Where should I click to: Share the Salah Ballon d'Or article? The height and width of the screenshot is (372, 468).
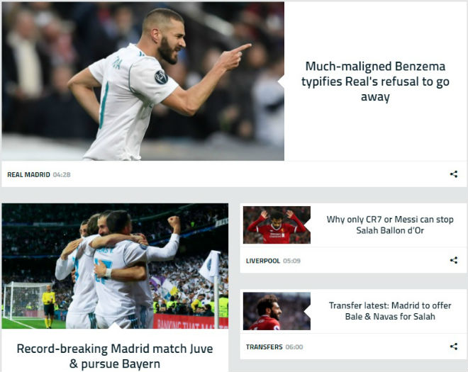[454, 260]
